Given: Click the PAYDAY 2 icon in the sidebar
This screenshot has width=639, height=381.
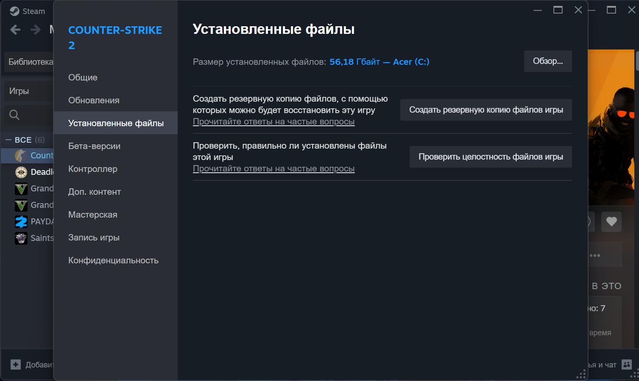Looking at the screenshot, I should pyautogui.click(x=21, y=221).
